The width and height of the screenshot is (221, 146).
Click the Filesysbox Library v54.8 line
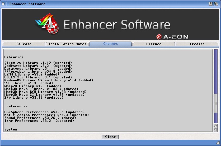pyautogui.click(x=38, y=72)
